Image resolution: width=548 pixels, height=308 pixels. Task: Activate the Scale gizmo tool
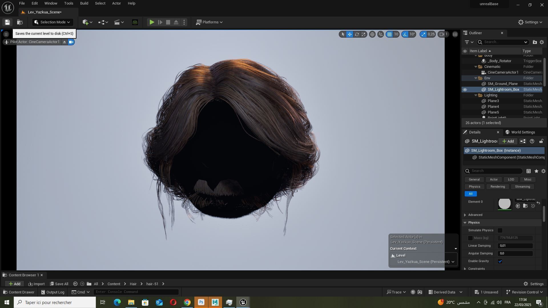coord(364,35)
